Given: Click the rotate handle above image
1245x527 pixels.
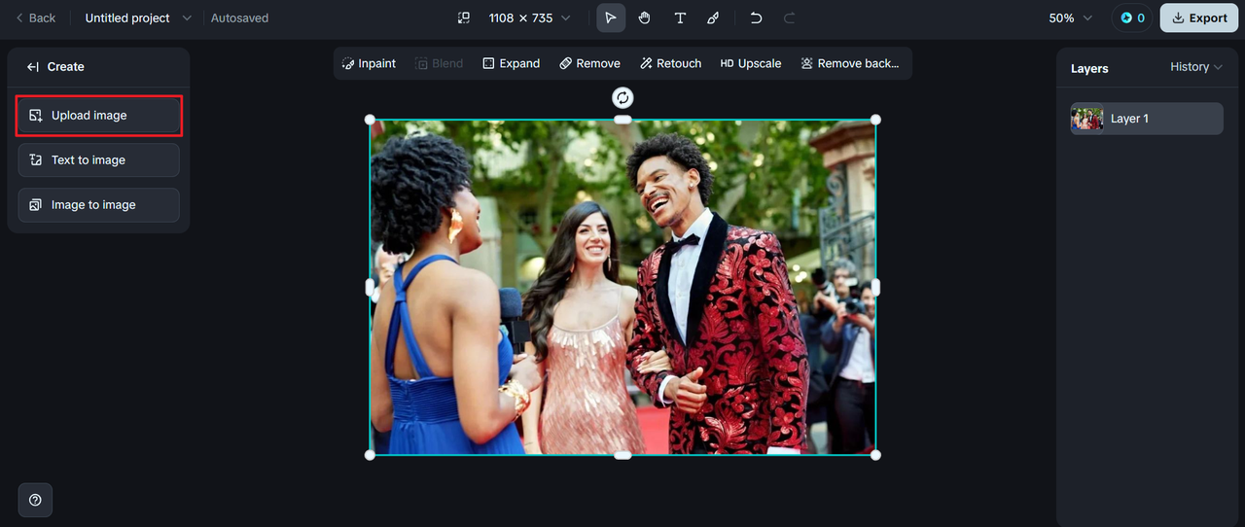Looking at the screenshot, I should click(x=622, y=97).
